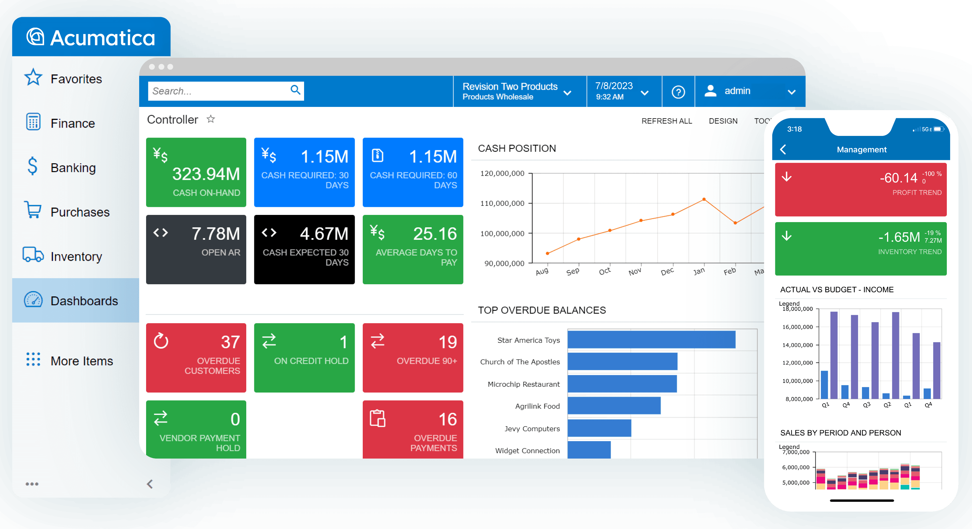
Task: Tap down arrow on Inventory Trend card
Action: [x=787, y=236]
